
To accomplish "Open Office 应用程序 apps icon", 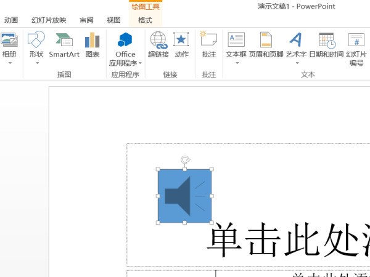I will 125,39.
